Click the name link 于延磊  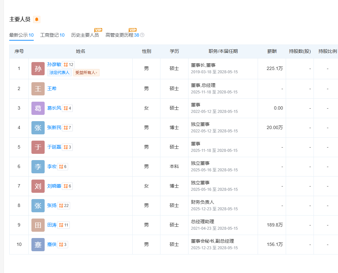click(x=54, y=147)
